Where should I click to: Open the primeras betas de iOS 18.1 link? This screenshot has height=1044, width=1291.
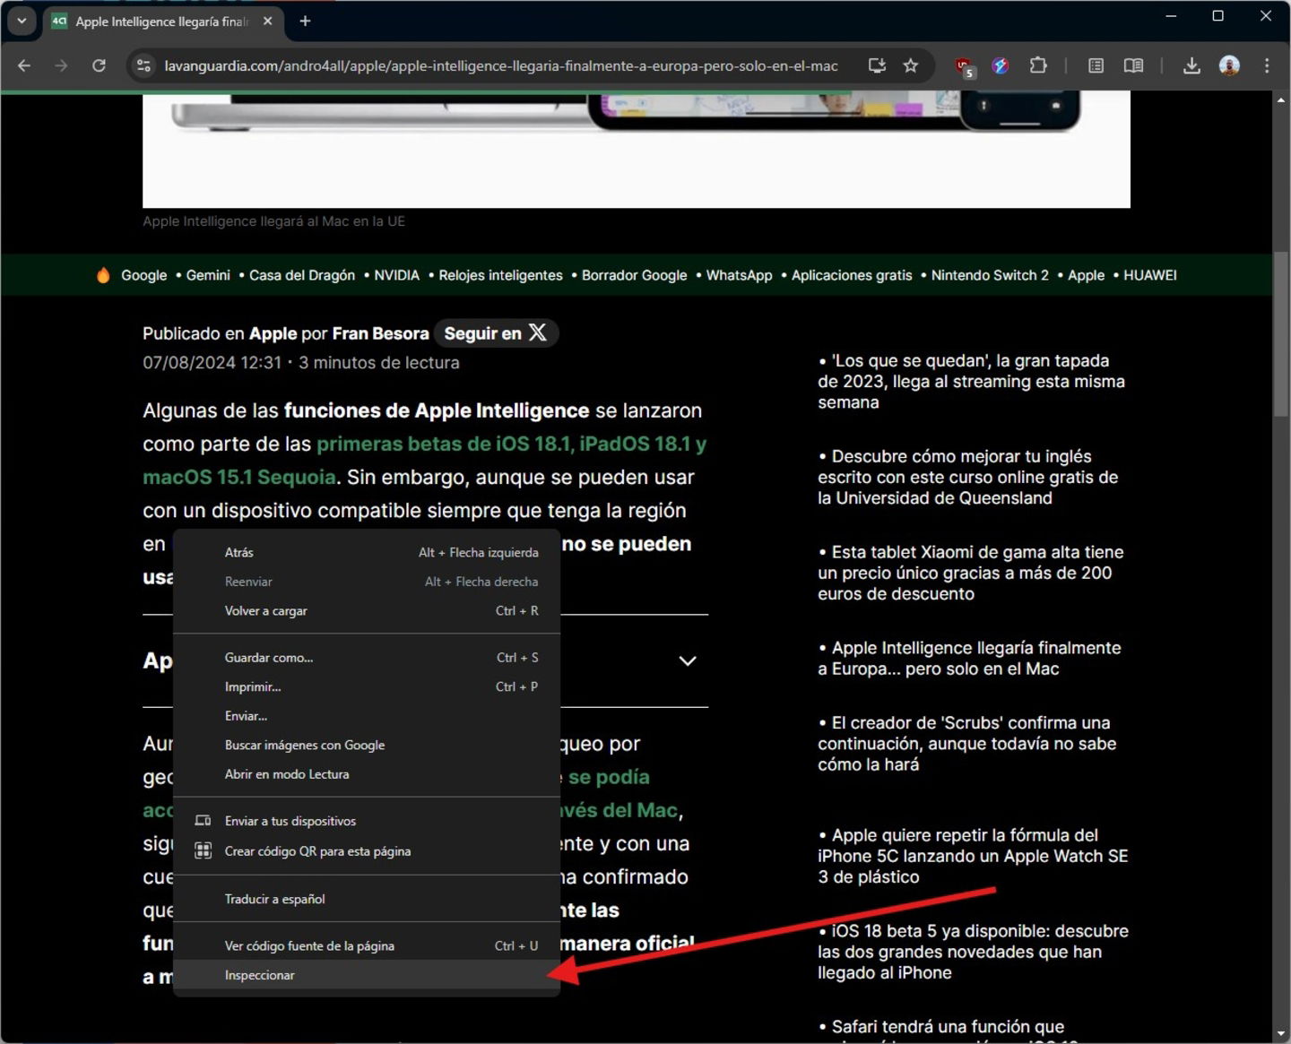point(424,461)
